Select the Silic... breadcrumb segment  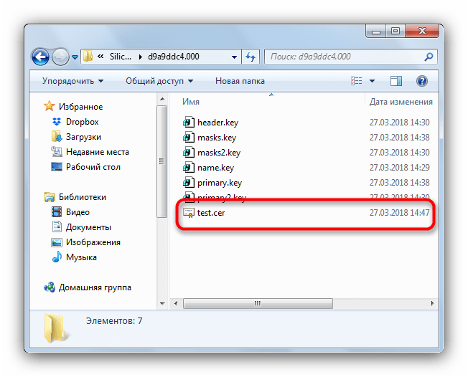121,57
